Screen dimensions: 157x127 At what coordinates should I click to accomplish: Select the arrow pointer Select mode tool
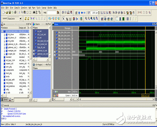(63, 19)
